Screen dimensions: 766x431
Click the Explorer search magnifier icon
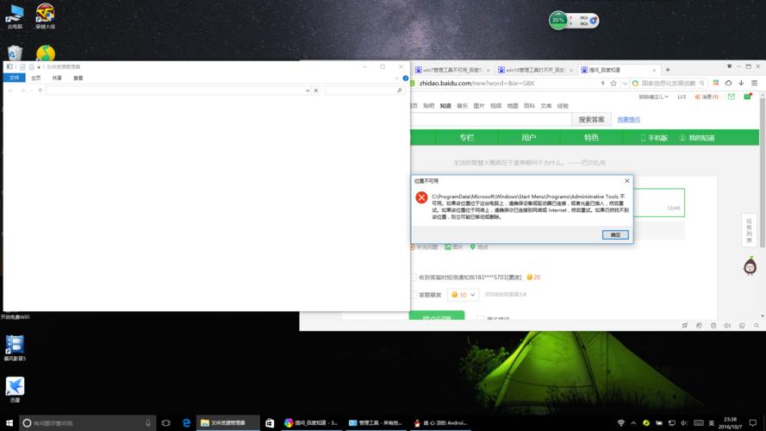pos(399,91)
